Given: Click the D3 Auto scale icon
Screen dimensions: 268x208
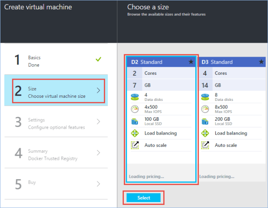Looking at the screenshot, I should click(205, 145).
